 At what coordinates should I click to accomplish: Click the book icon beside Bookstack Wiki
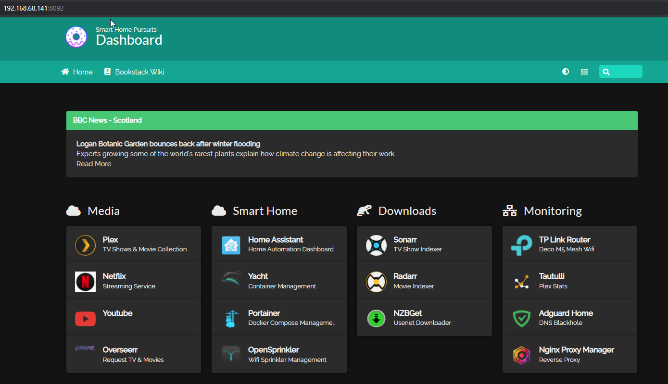(x=107, y=72)
